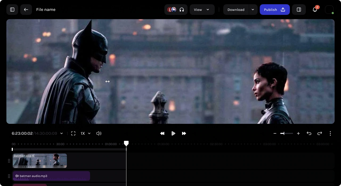Click the timeline zoom slider
Image resolution: width=341 pixels, height=186 pixels.
point(287,133)
